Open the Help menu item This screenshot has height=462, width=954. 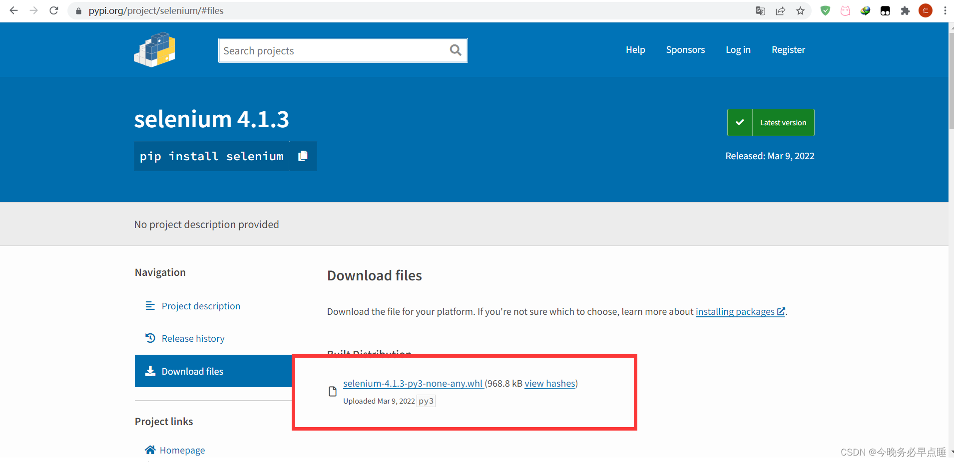click(635, 49)
